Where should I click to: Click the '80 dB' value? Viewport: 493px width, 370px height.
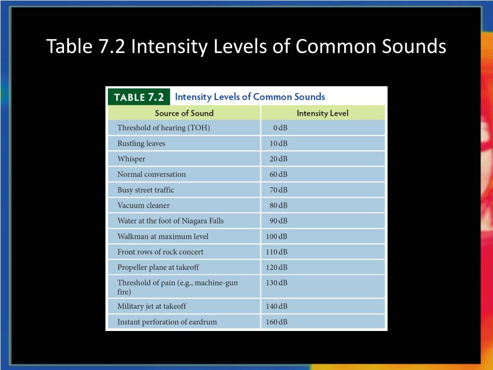tap(278, 205)
